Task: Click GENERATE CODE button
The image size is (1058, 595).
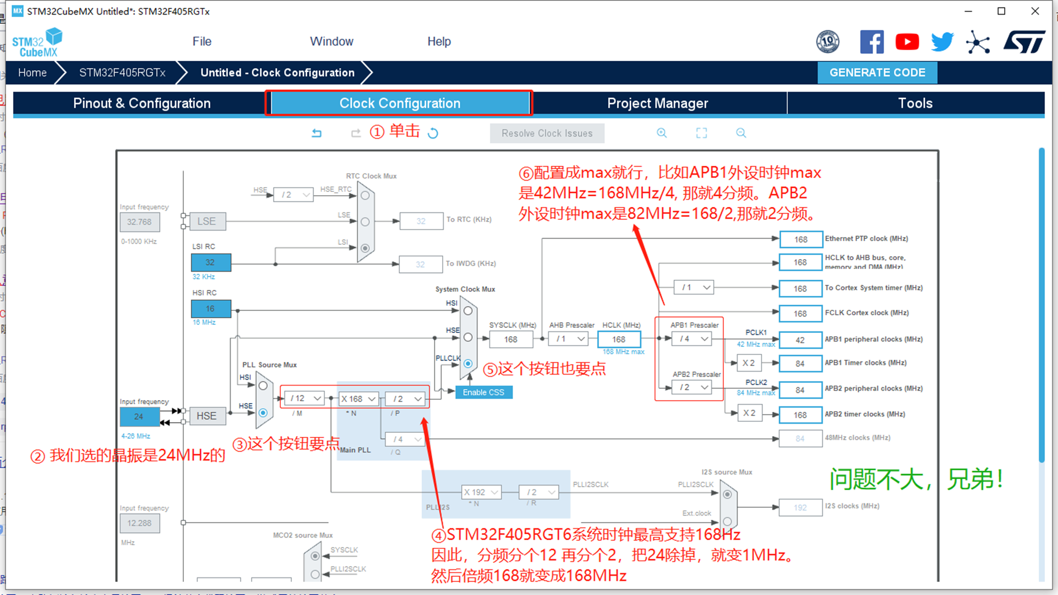Action: 877,73
